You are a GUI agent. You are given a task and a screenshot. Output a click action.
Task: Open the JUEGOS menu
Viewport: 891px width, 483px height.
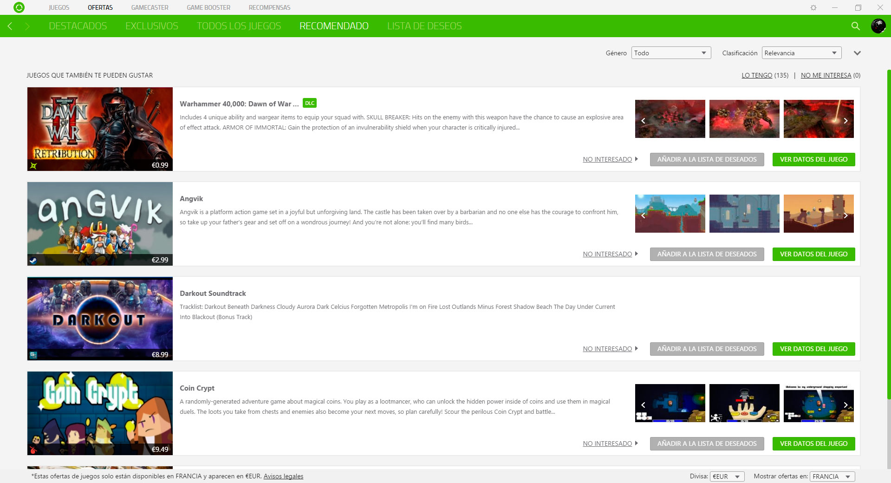(59, 7)
